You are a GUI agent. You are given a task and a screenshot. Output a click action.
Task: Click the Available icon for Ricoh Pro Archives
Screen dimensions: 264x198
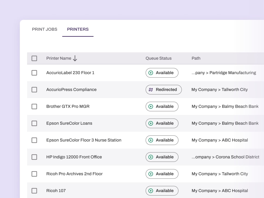pos(151,174)
